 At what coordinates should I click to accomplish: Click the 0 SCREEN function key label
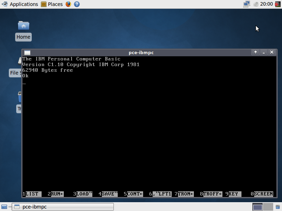tap(262, 194)
